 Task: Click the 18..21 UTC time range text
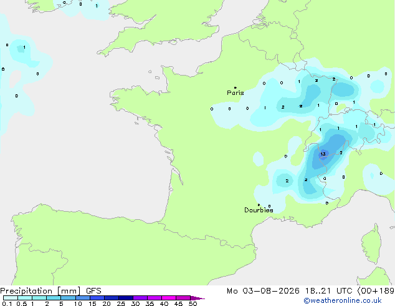point(328,291)
